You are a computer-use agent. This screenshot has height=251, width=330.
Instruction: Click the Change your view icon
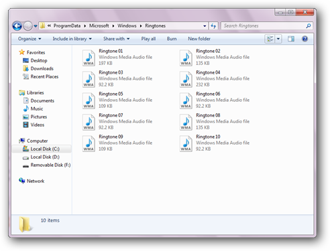270,39
